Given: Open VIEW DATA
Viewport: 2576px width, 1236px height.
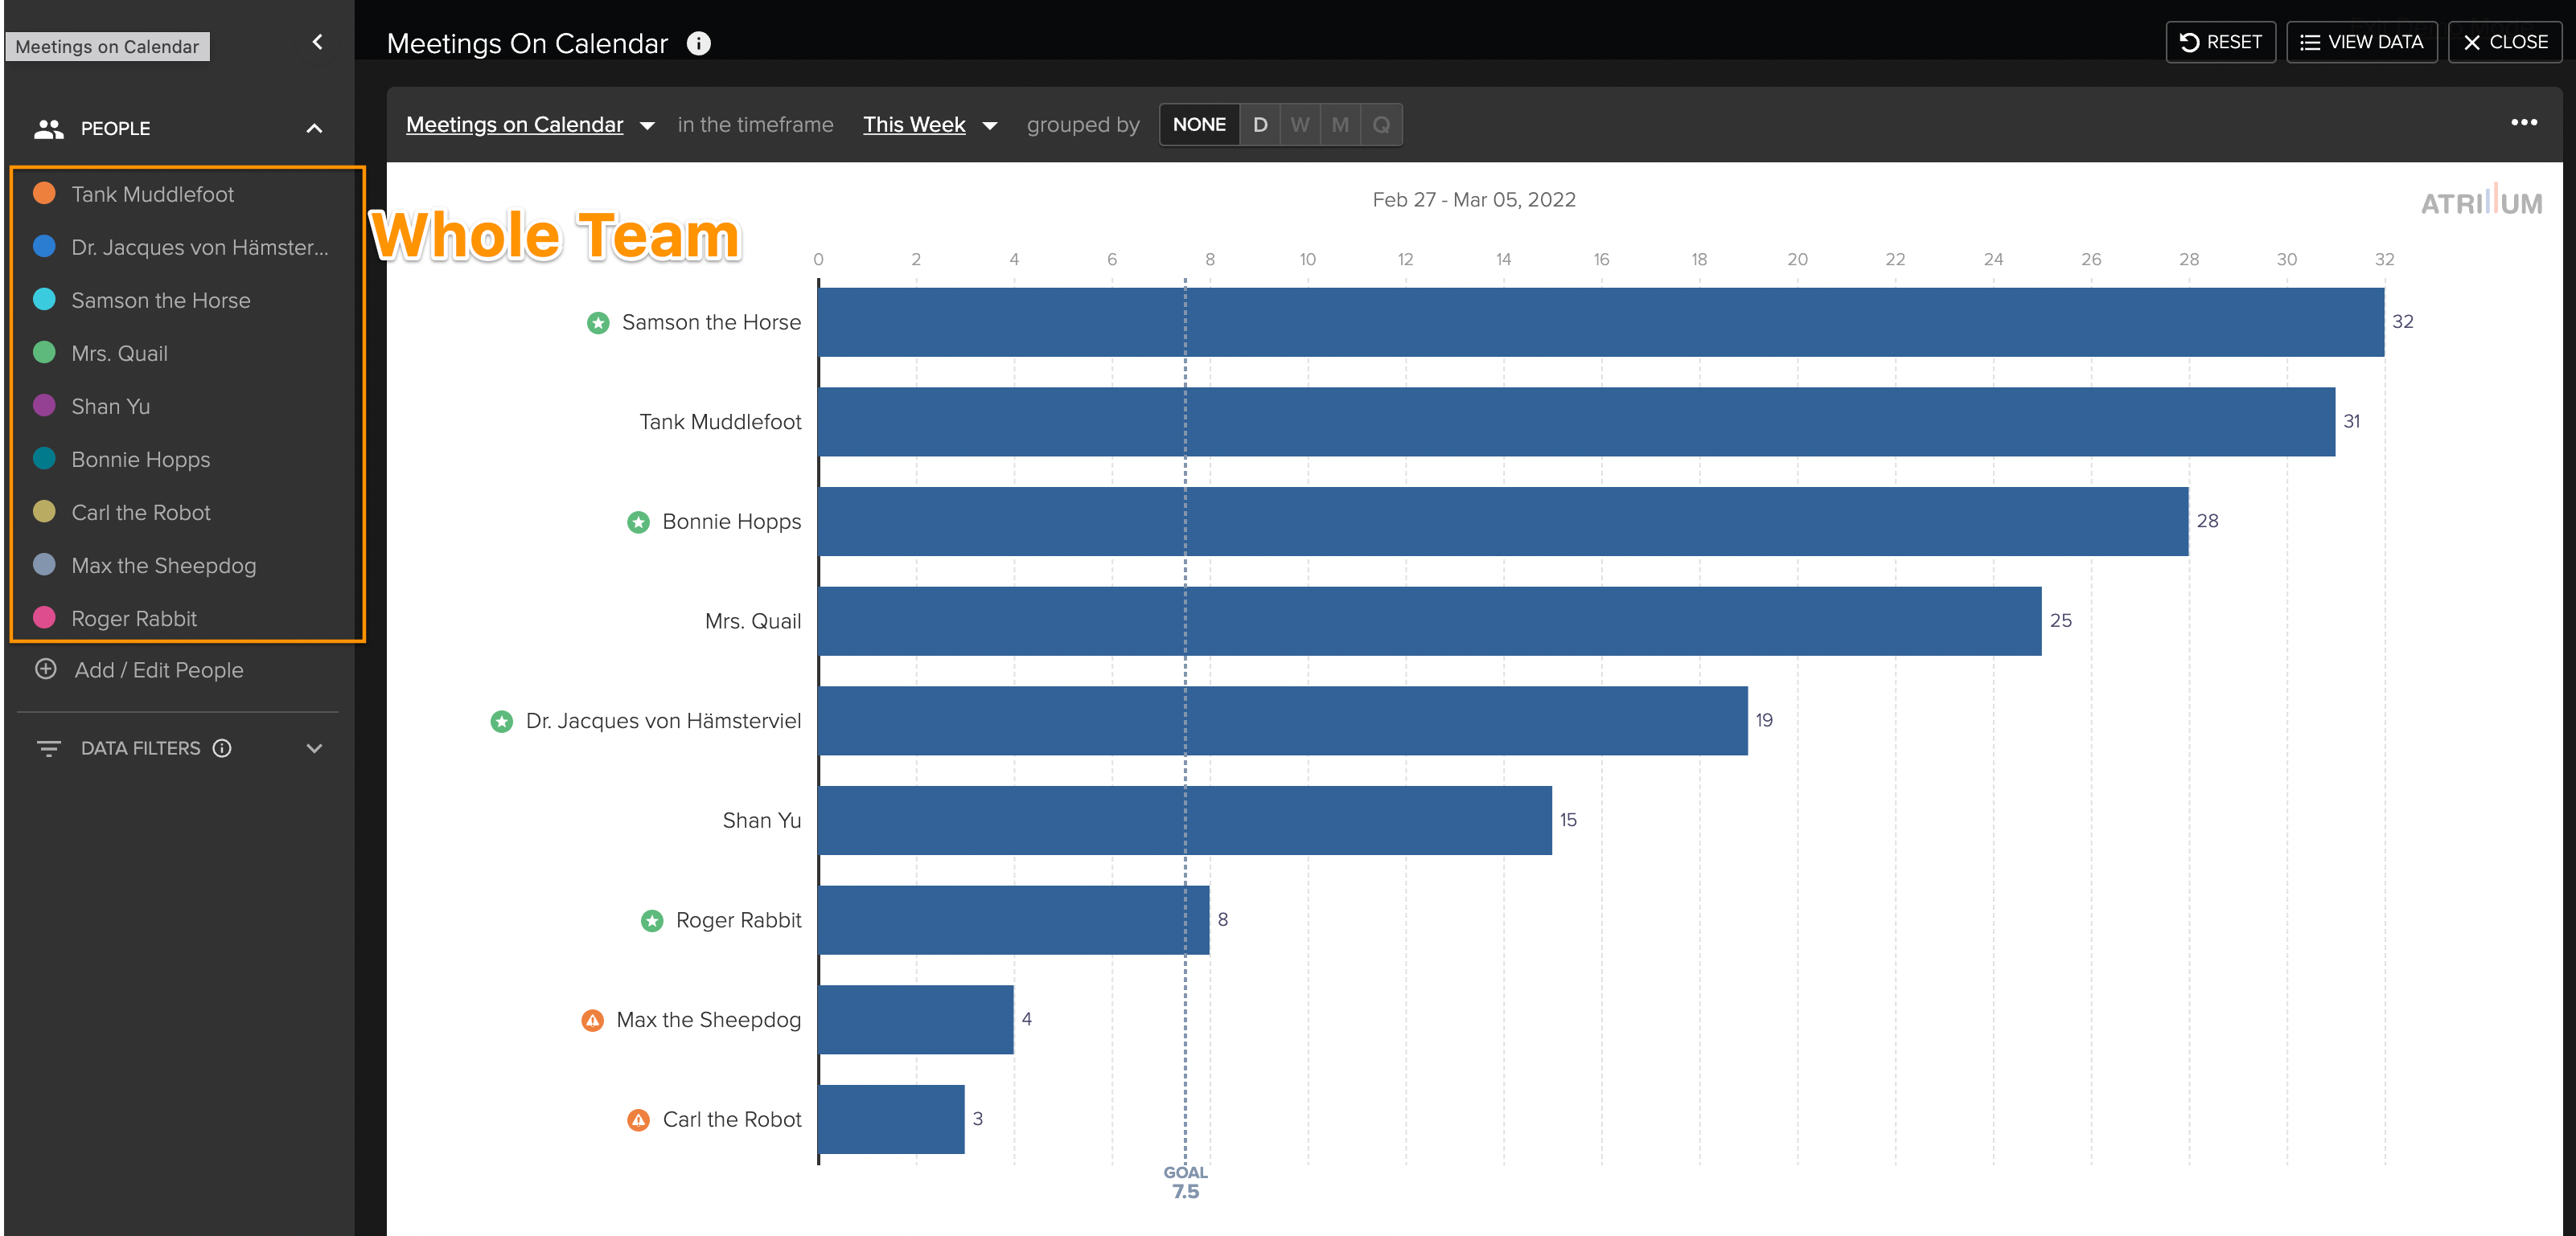Looking at the screenshot, I should pyautogui.click(x=2361, y=42).
